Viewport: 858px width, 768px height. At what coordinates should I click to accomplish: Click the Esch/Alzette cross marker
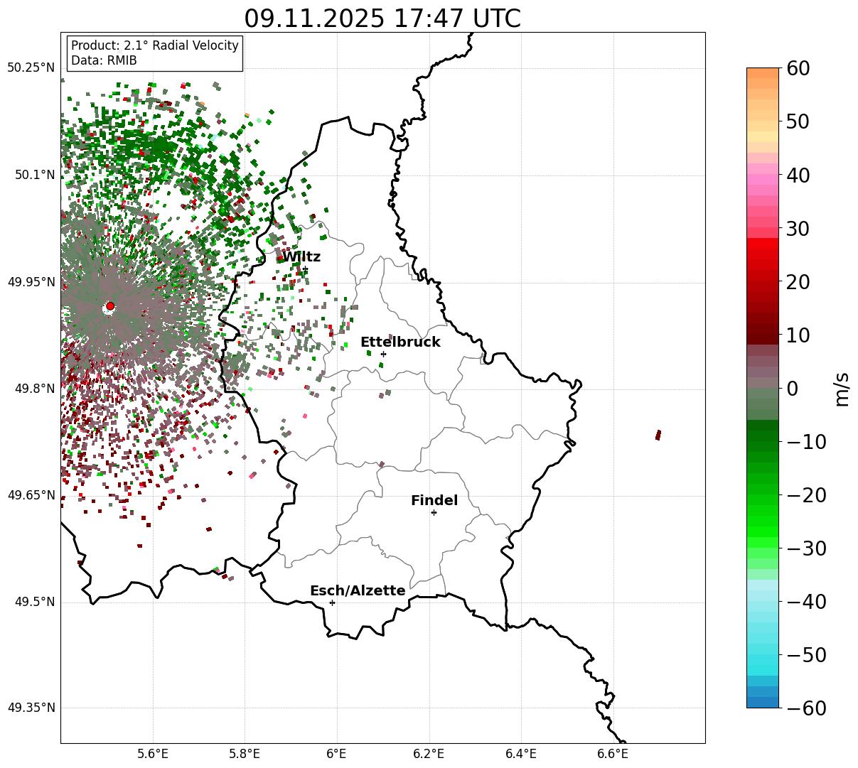[332, 602]
